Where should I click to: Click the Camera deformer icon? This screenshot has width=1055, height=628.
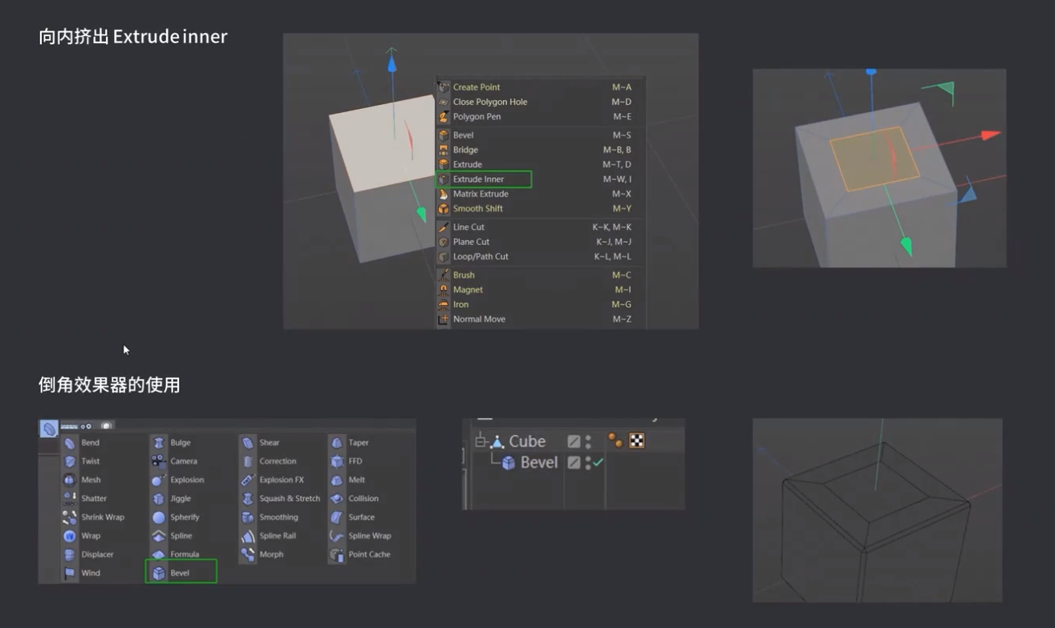159,461
